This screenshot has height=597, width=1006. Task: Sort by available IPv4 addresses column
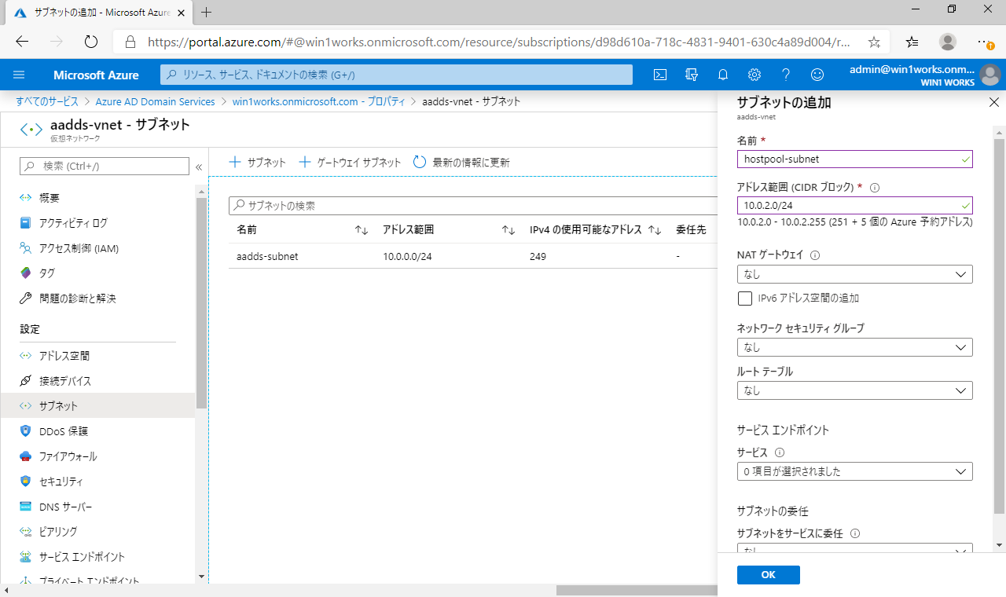point(655,230)
